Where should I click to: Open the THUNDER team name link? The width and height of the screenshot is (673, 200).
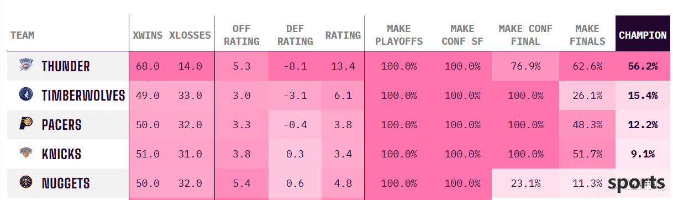coord(66,66)
